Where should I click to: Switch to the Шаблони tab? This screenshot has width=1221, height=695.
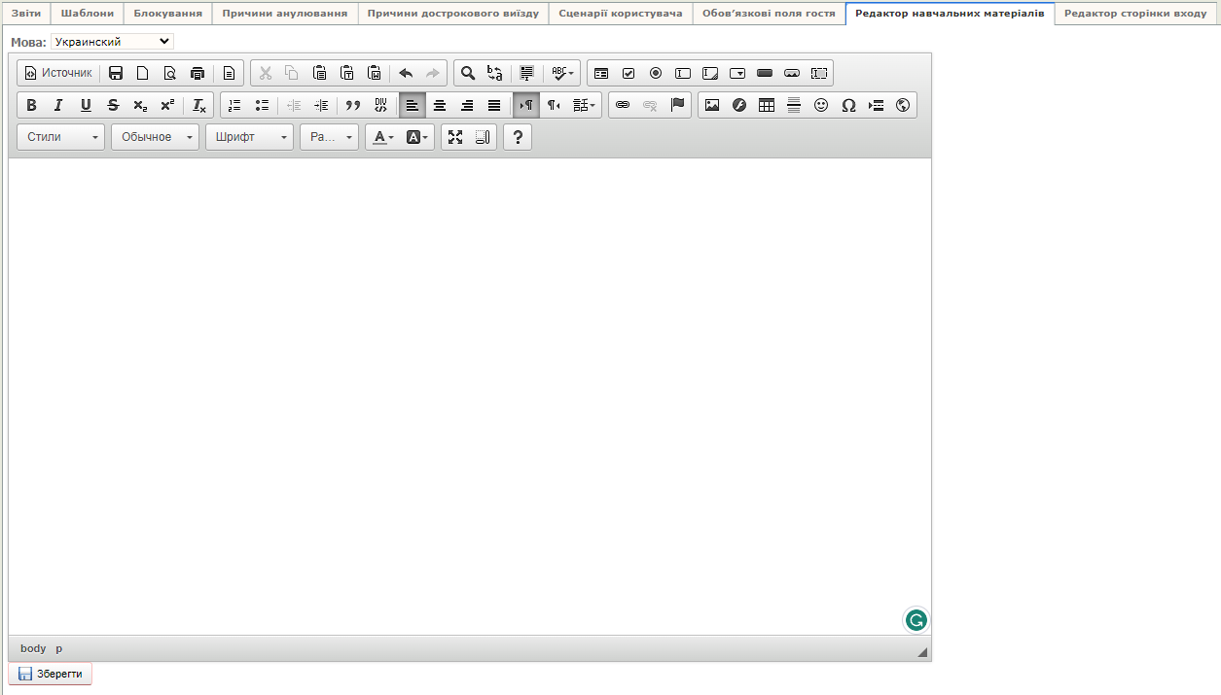pos(88,14)
